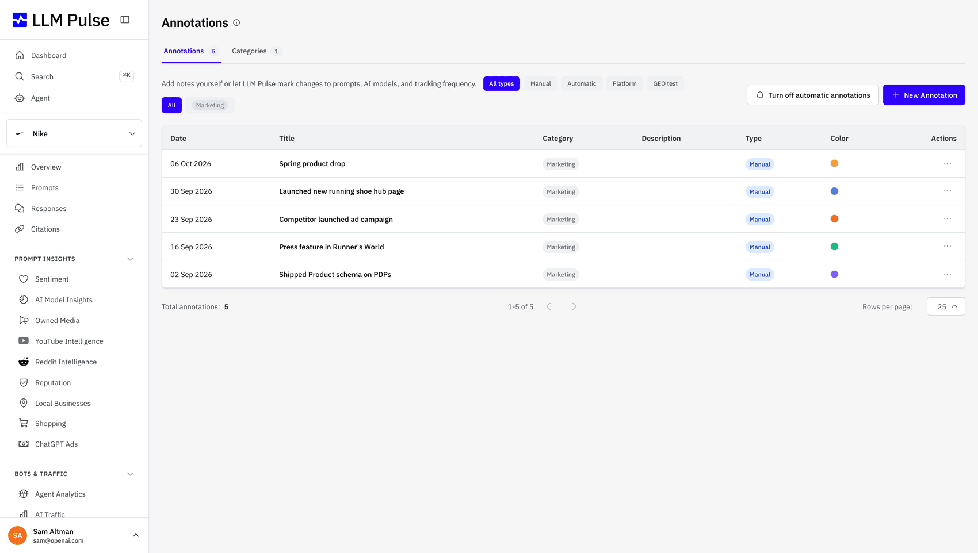Open the Nike brand selector dropdown
The height and width of the screenshot is (553, 978).
pyautogui.click(x=74, y=133)
